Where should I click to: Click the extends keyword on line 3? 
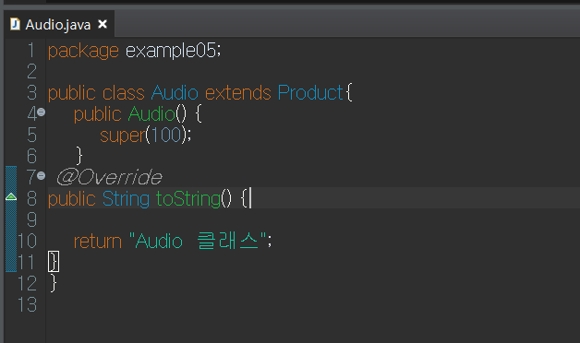[238, 93]
